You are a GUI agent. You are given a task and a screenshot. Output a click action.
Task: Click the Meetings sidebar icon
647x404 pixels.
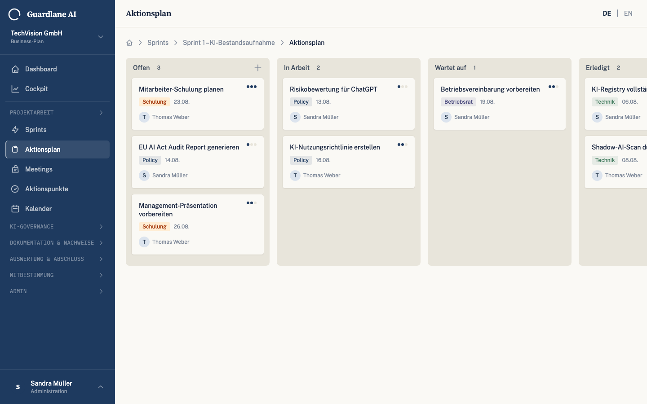click(x=15, y=169)
